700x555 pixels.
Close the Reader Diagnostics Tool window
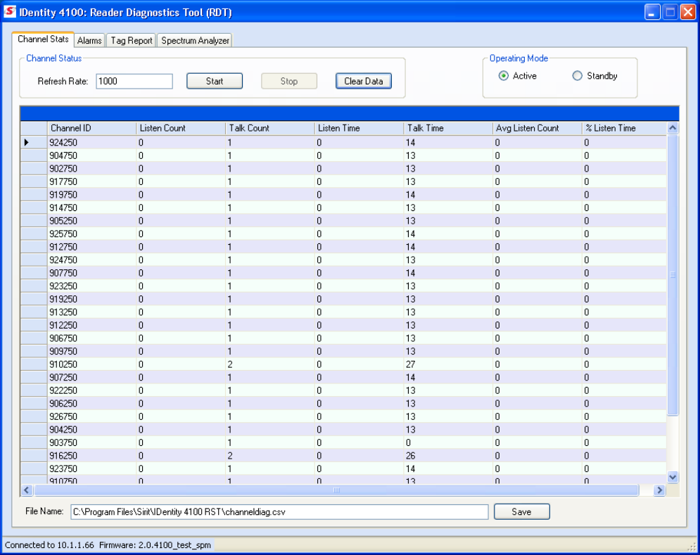[x=687, y=12]
